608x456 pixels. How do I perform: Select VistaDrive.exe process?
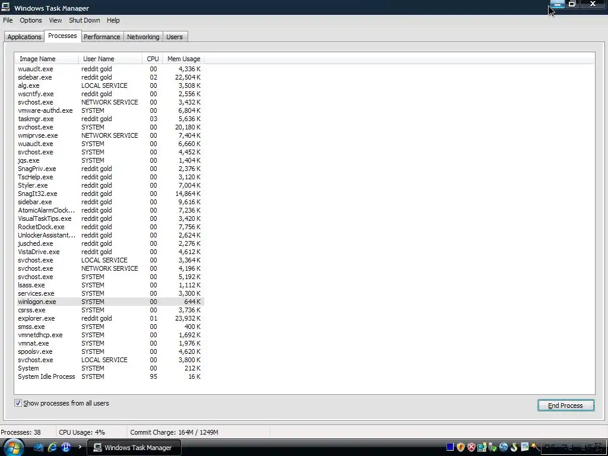(x=109, y=252)
